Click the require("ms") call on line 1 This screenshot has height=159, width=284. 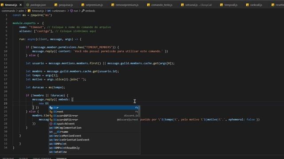coord(41,15)
